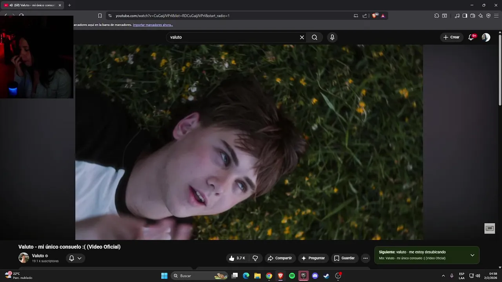The height and width of the screenshot is (282, 502).
Task: Open Leo AI sparkle icon in toolbar
Action: [x=480, y=16]
